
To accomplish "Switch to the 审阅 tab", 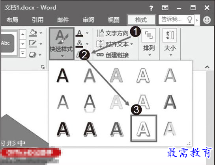I will [88, 20].
